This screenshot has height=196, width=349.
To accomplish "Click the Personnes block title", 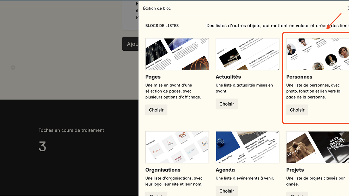I will [299, 77].
